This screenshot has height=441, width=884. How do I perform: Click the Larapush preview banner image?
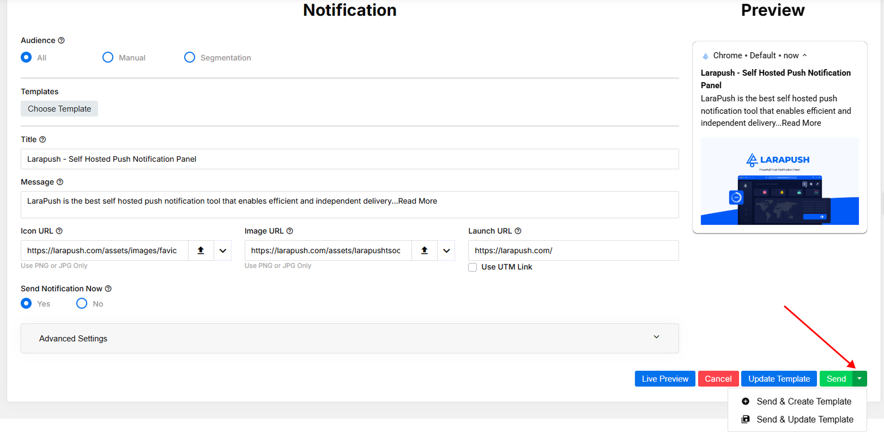tap(780, 181)
